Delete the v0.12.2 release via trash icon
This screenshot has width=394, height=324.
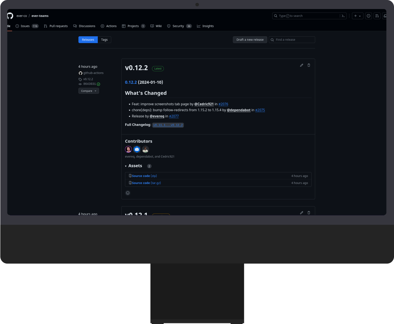pos(309,65)
